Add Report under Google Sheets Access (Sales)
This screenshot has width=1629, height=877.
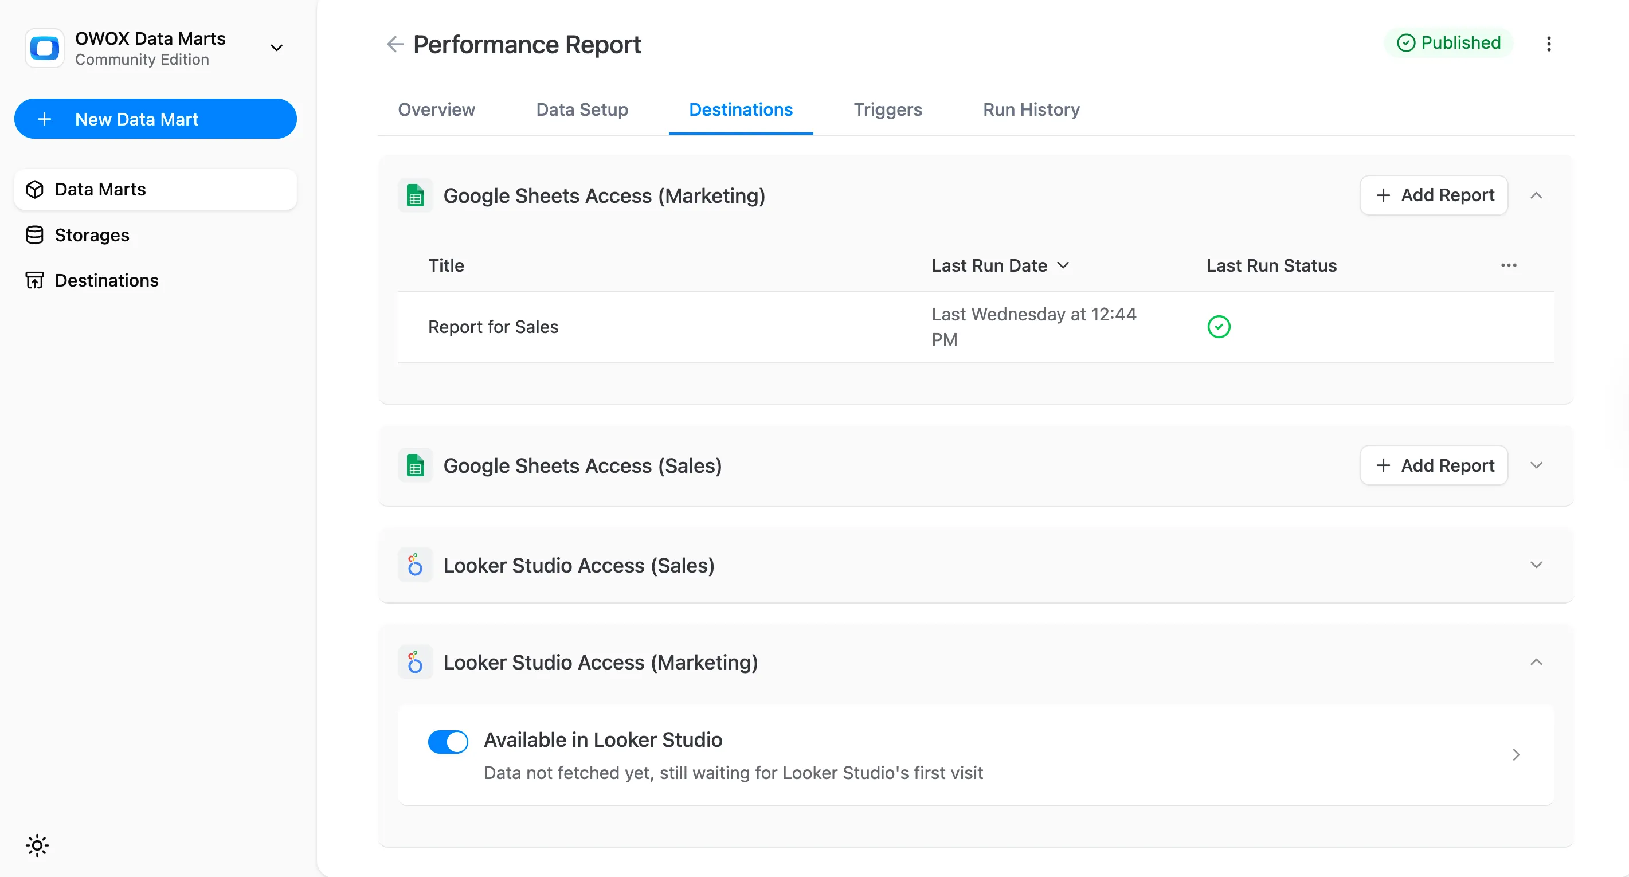pos(1434,465)
